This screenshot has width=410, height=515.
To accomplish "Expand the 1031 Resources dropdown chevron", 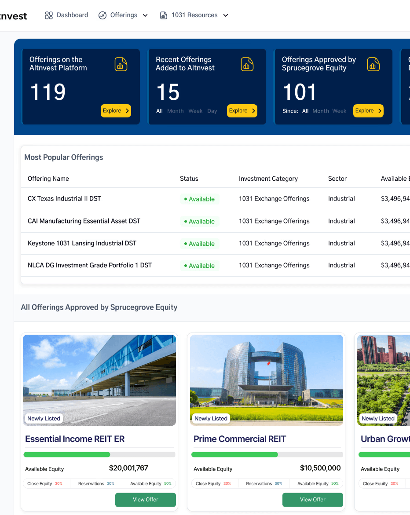I will [x=226, y=15].
